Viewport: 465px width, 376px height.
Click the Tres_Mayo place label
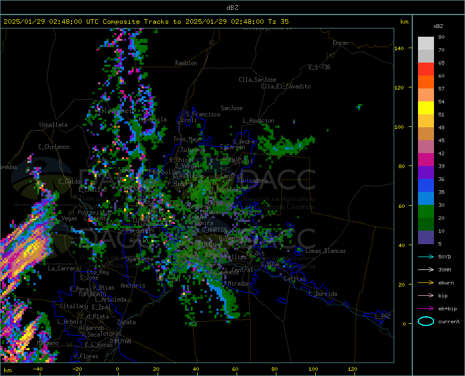pos(188,139)
